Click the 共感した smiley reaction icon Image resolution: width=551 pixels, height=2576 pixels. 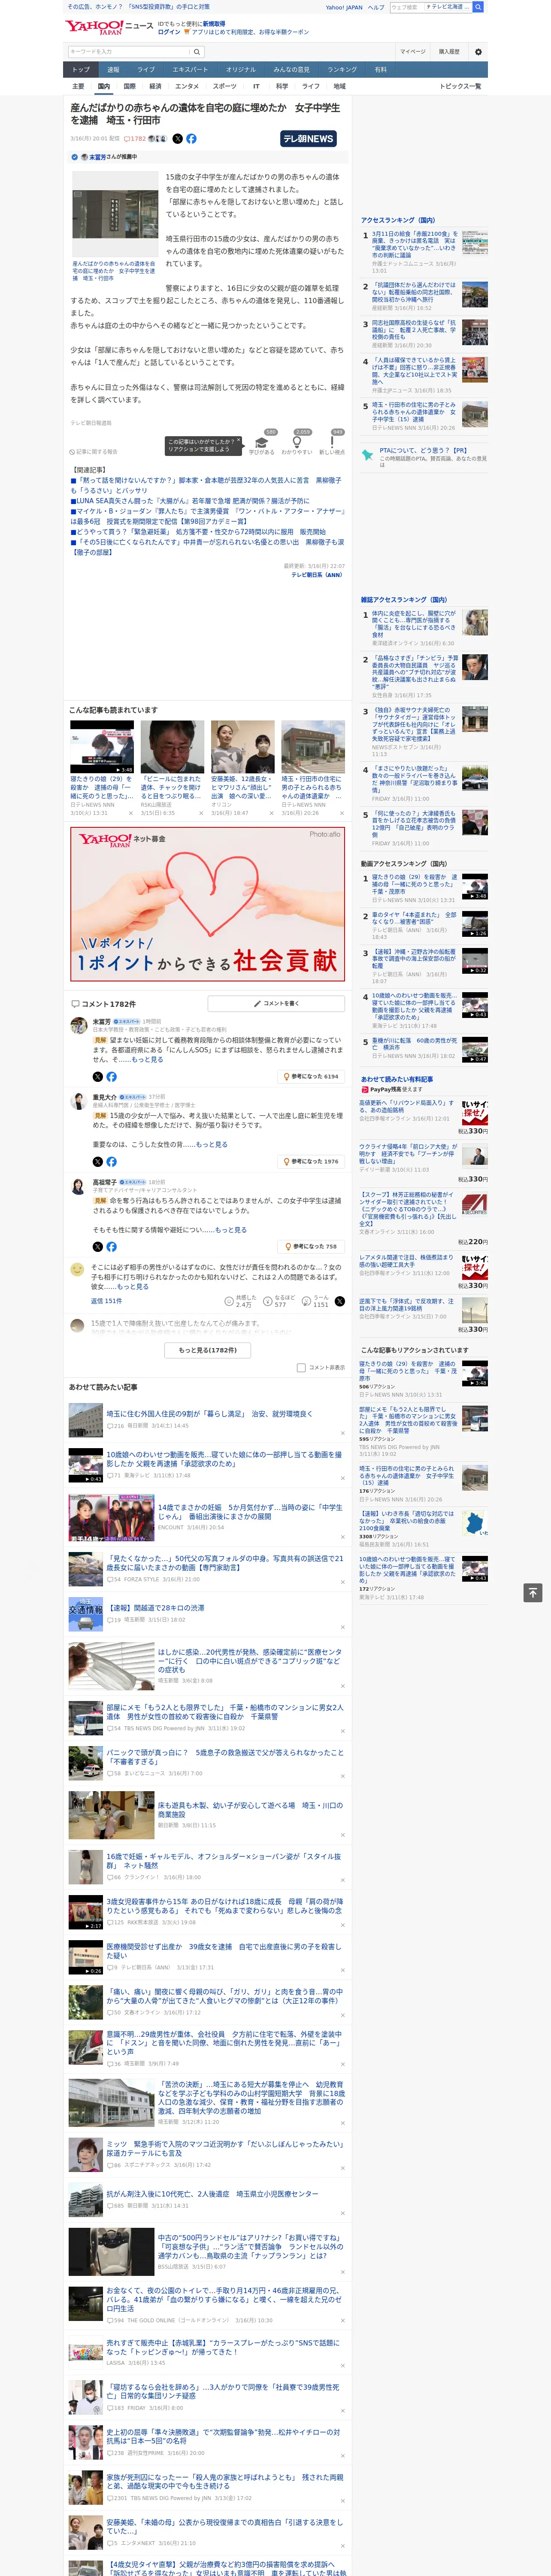229,1301
